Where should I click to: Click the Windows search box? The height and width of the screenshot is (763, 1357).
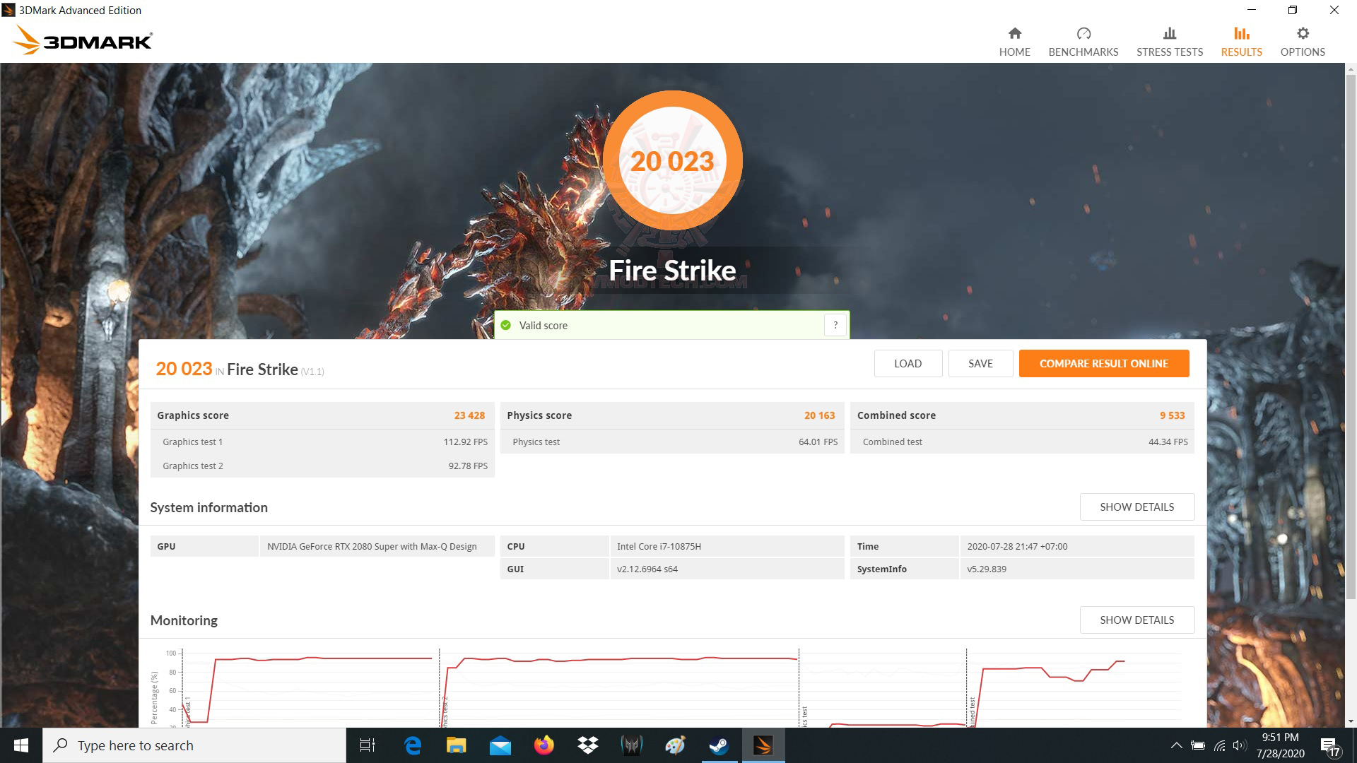[194, 745]
